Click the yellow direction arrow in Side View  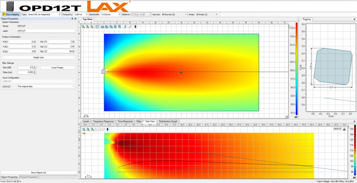tap(84, 134)
